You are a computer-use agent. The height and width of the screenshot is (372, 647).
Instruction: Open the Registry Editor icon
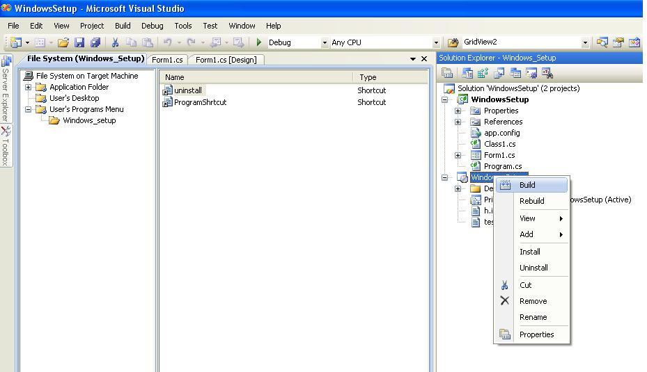pyautogui.click(x=483, y=73)
